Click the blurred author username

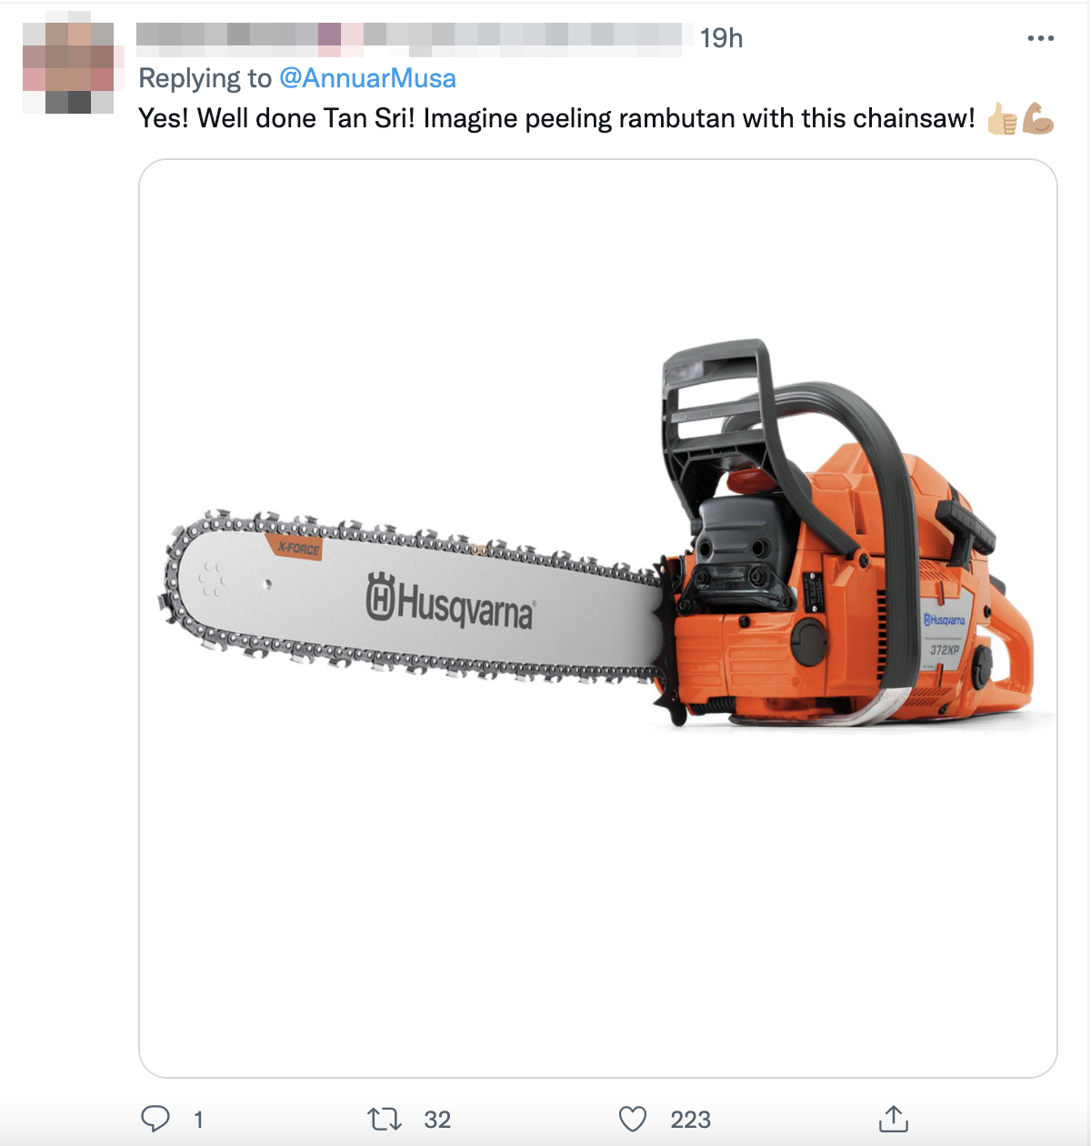pos(409,38)
